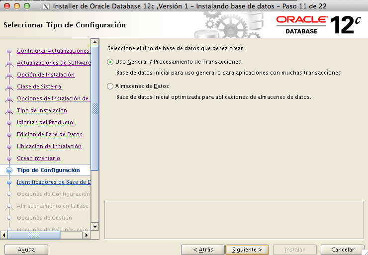The height and width of the screenshot is (255, 368).
Task: Cancel the installer with Cancelar button
Action: click(x=343, y=250)
